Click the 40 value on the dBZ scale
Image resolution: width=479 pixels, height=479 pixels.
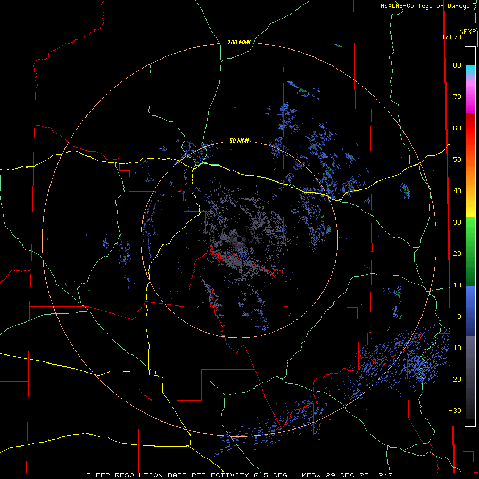tap(457, 191)
